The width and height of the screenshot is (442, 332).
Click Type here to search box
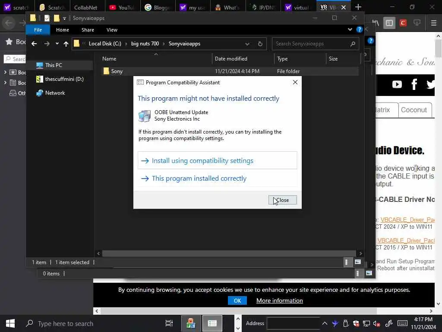pos(66,323)
